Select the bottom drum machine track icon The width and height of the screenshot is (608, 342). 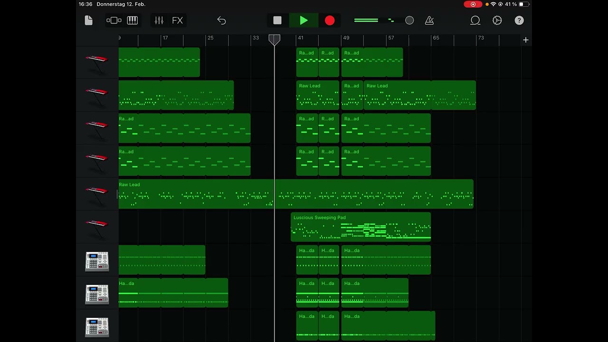97,327
